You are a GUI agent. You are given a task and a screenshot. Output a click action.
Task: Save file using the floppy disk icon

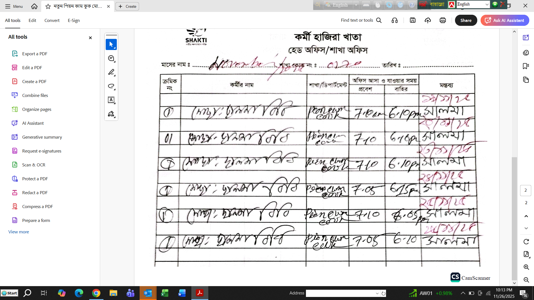413,20
